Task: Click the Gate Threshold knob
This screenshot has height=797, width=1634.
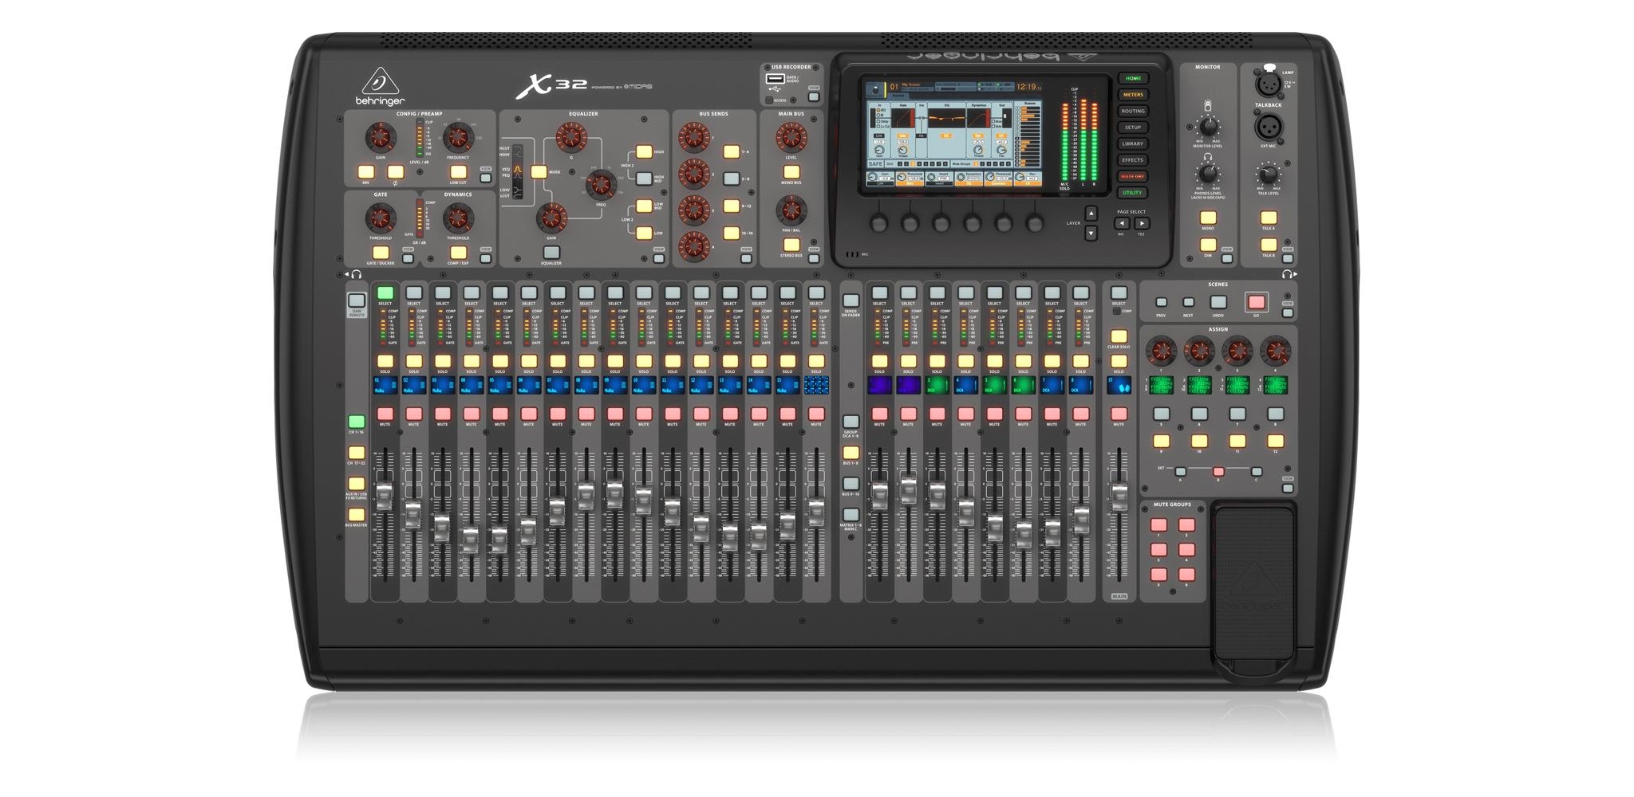Action: click(x=381, y=218)
